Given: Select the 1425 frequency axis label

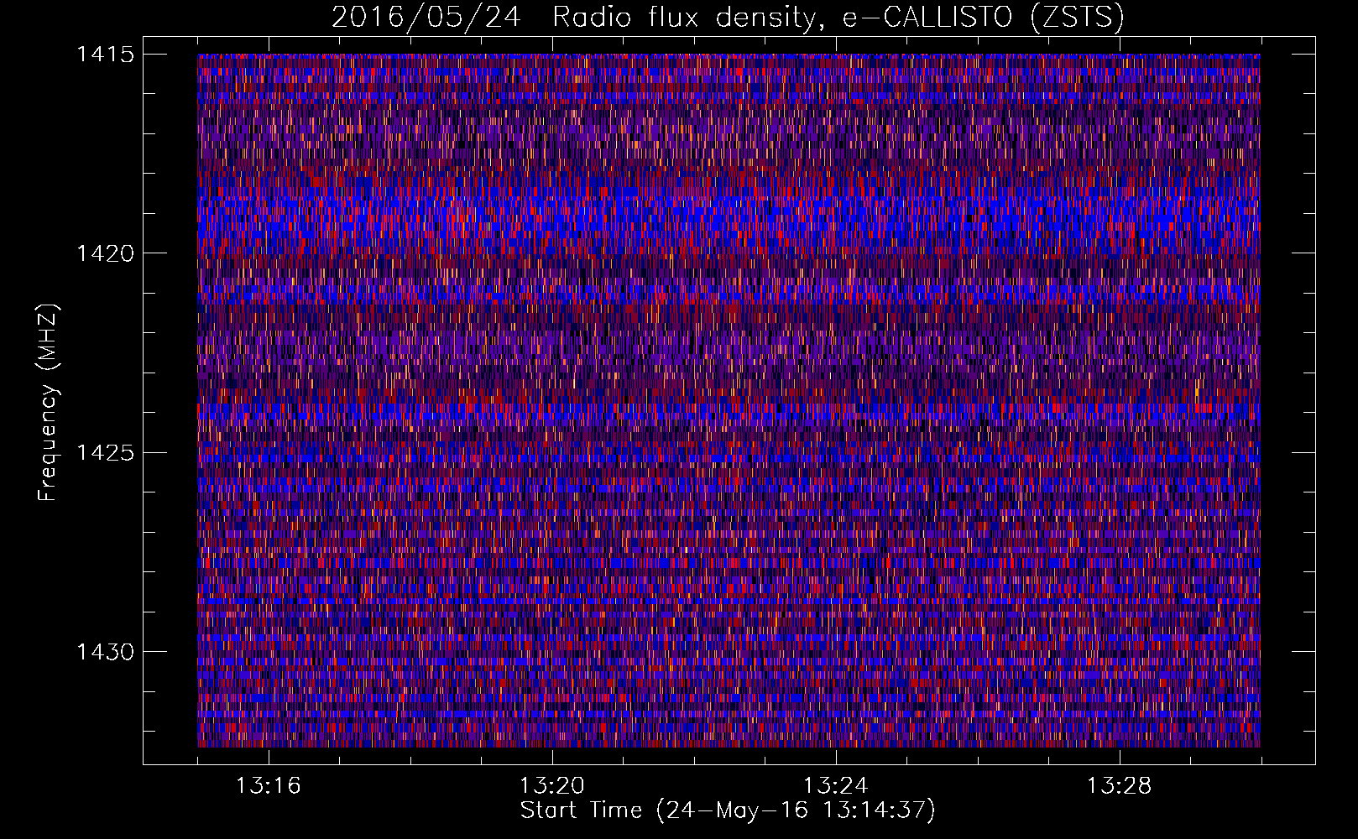Looking at the screenshot, I should tap(105, 453).
